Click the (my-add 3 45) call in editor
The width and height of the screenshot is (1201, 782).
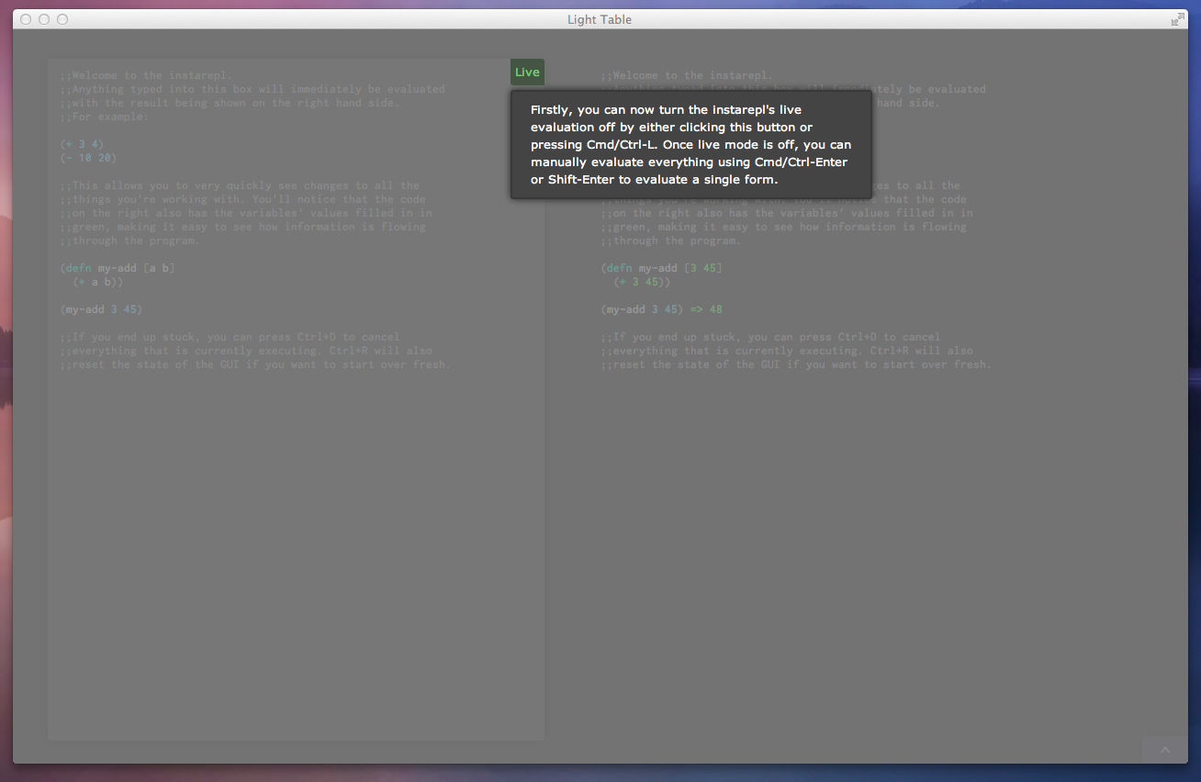click(102, 309)
